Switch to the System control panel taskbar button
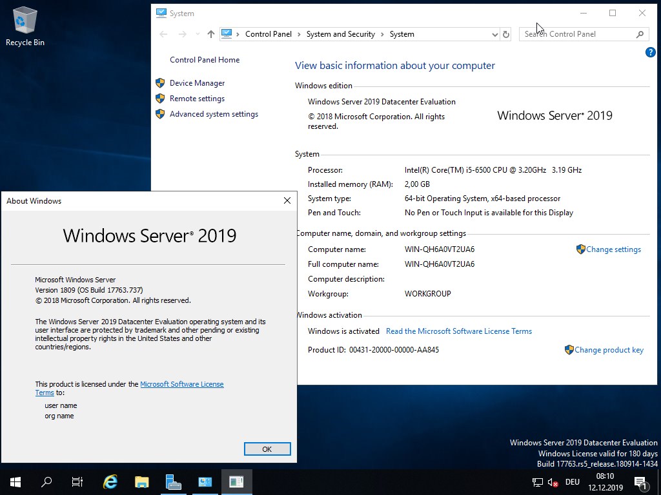The width and height of the screenshot is (661, 495). [x=205, y=482]
